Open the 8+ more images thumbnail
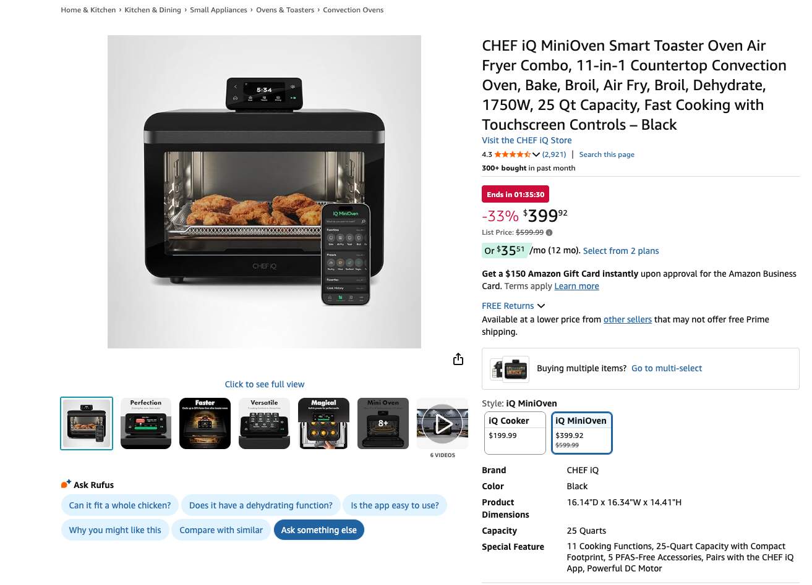The width and height of the screenshot is (812, 585). coord(383,424)
